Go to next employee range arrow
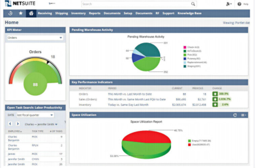The width and height of the screenshot is (256, 168). click(x=17, y=124)
